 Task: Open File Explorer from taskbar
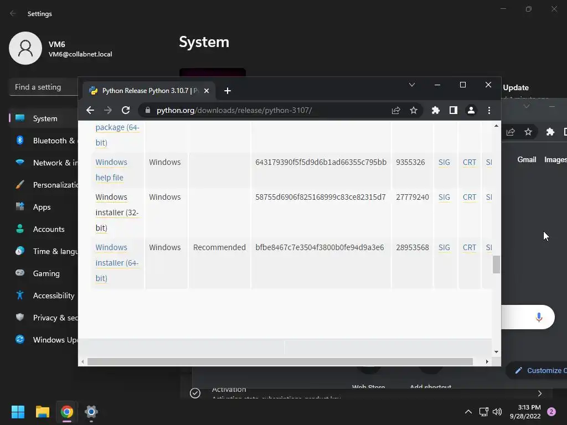point(42,412)
